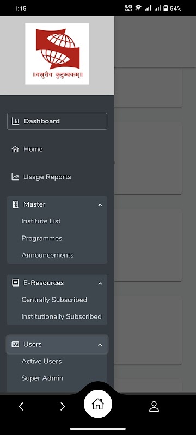Tap the Users ID card icon
Viewport: 196px width, 435px height.
[x=15, y=344]
